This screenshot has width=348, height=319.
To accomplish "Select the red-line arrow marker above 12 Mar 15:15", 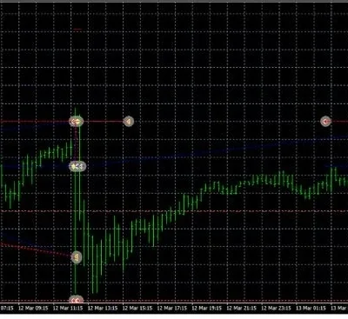I will coord(128,122).
